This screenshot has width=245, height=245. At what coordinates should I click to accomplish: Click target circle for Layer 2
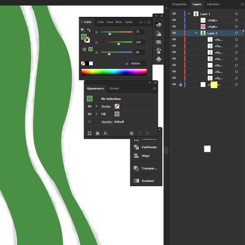pos(236,33)
